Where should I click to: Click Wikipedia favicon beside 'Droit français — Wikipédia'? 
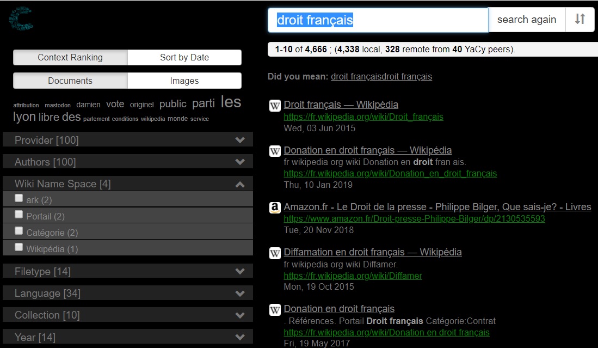pos(275,105)
